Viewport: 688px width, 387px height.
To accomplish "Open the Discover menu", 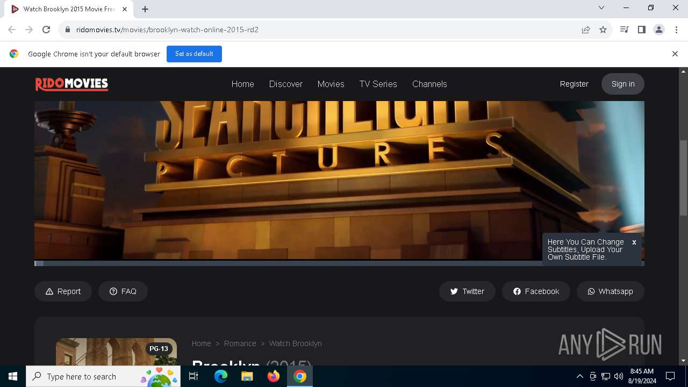I will (285, 84).
